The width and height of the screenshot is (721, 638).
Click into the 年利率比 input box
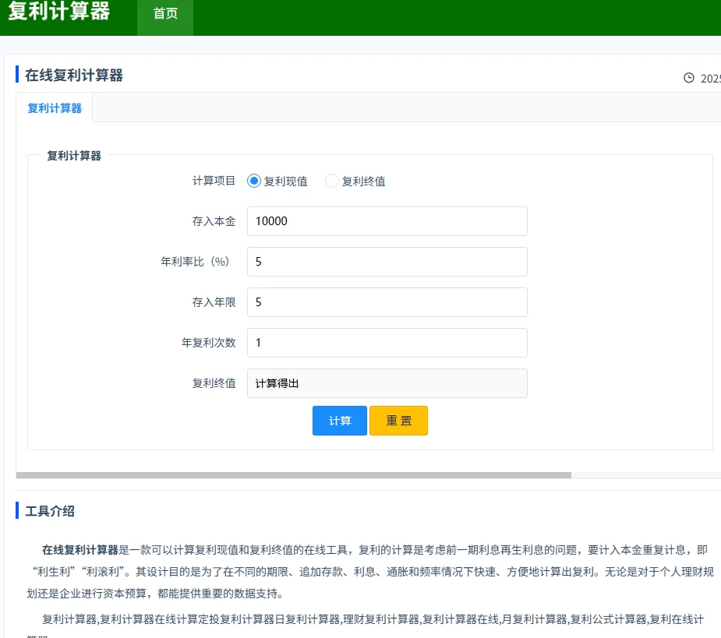pos(387,262)
